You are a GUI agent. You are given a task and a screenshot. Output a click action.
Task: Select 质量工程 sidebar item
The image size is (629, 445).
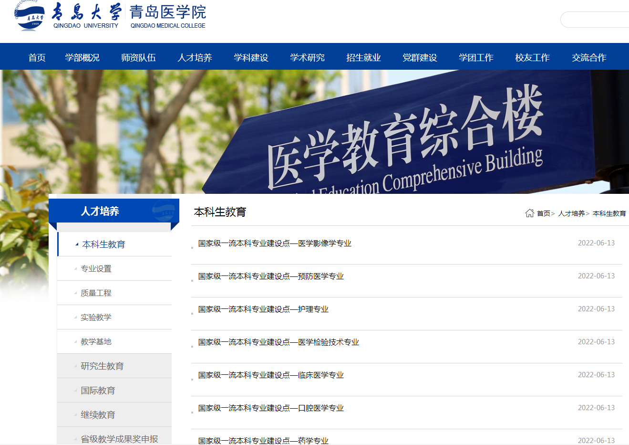pos(96,293)
